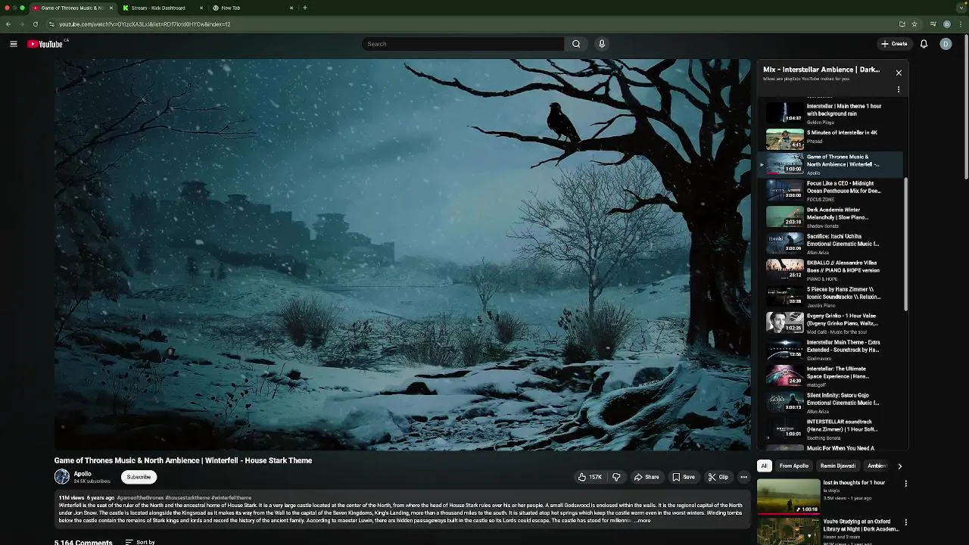Open Mix playlist more options menu

[x=899, y=89]
